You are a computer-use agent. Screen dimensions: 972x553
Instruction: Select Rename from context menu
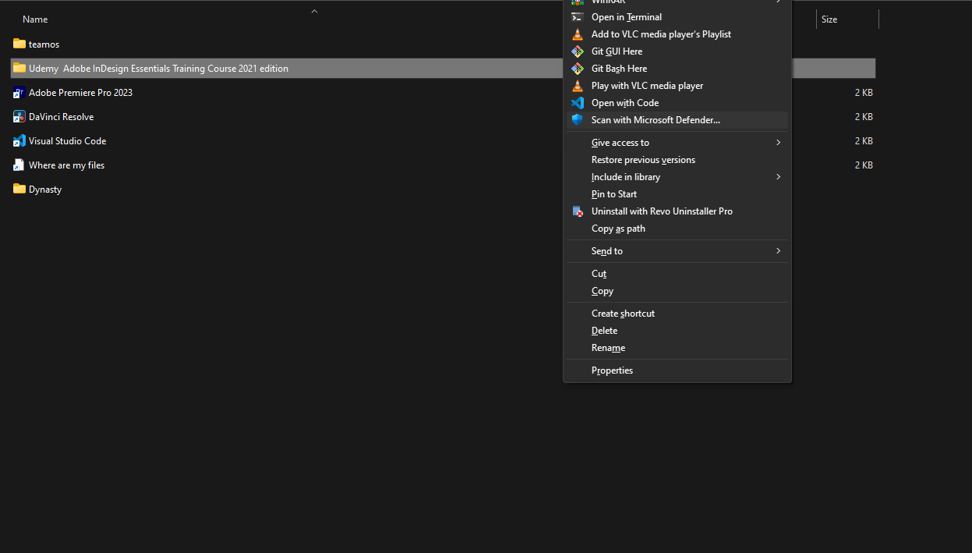[677, 348]
